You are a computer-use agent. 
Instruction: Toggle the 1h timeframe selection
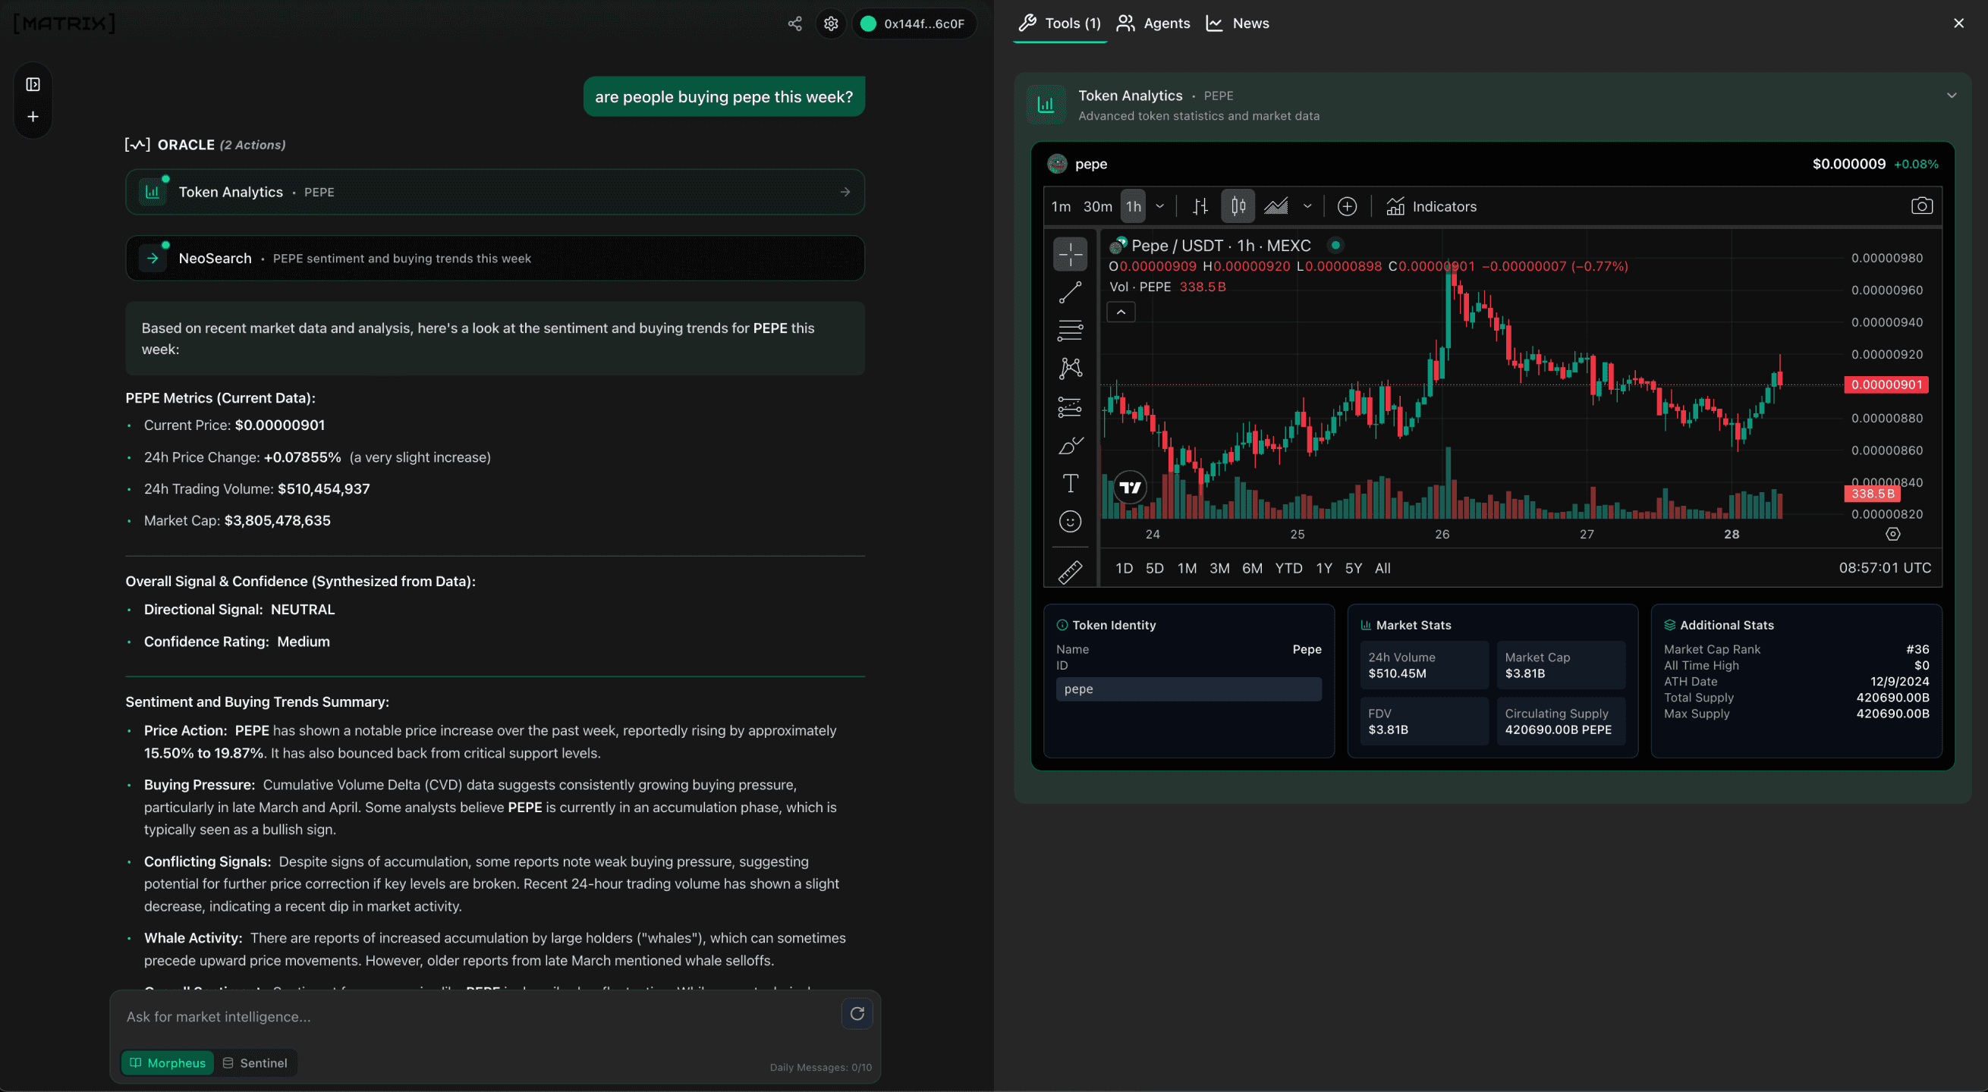coord(1133,206)
